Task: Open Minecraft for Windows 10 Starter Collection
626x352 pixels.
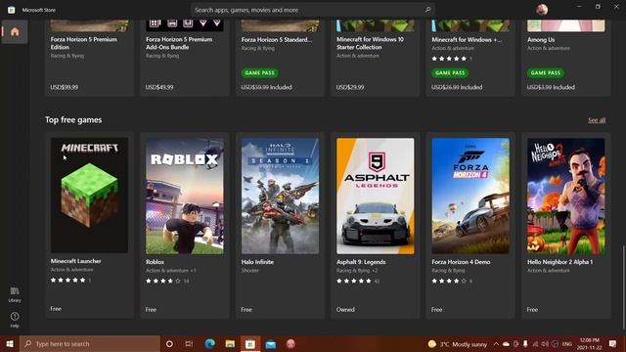Action: click(376, 58)
